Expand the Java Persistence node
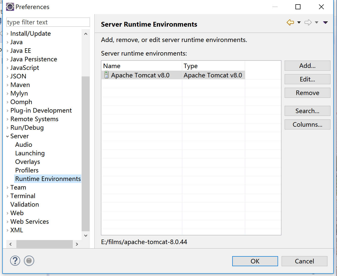The image size is (337, 276). [8, 59]
